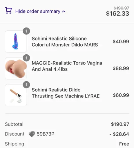This screenshot has width=134, height=148.
Task: Click the Subtotal amount $190.97
Action: tap(120, 124)
